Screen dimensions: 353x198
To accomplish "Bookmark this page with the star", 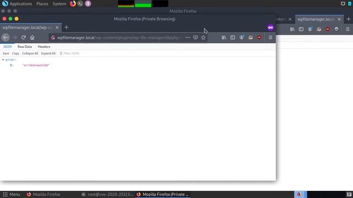I will [204, 37].
